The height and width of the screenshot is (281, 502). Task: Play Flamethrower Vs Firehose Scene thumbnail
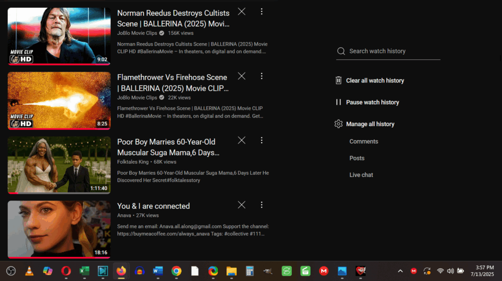(59, 101)
